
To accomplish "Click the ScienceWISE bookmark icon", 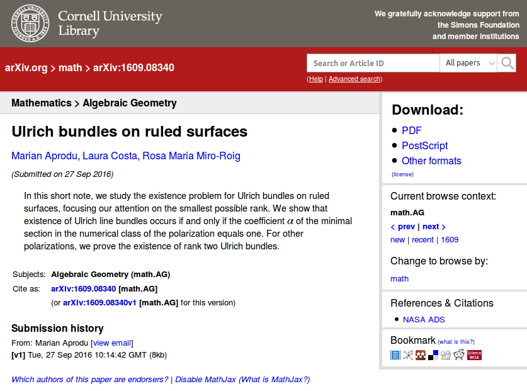I will [474, 355].
